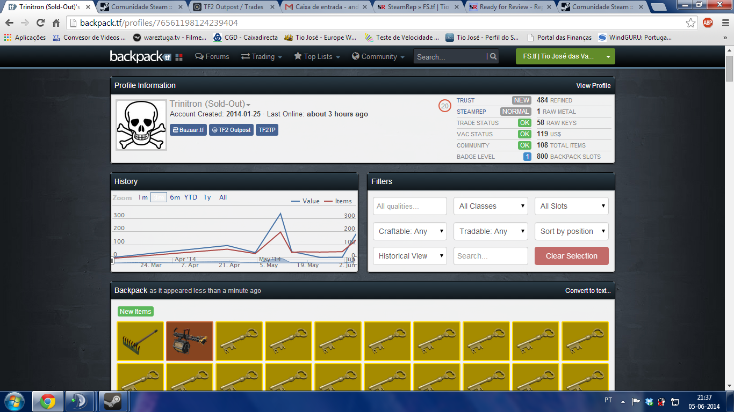Click the search magnifier icon in navbar
This screenshot has height=412, width=734.
pos(493,56)
